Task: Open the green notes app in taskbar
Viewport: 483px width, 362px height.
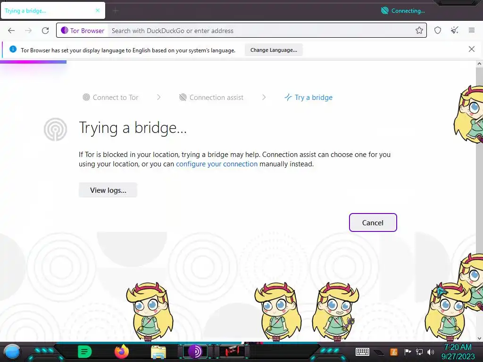Action: pyautogui.click(x=85, y=352)
